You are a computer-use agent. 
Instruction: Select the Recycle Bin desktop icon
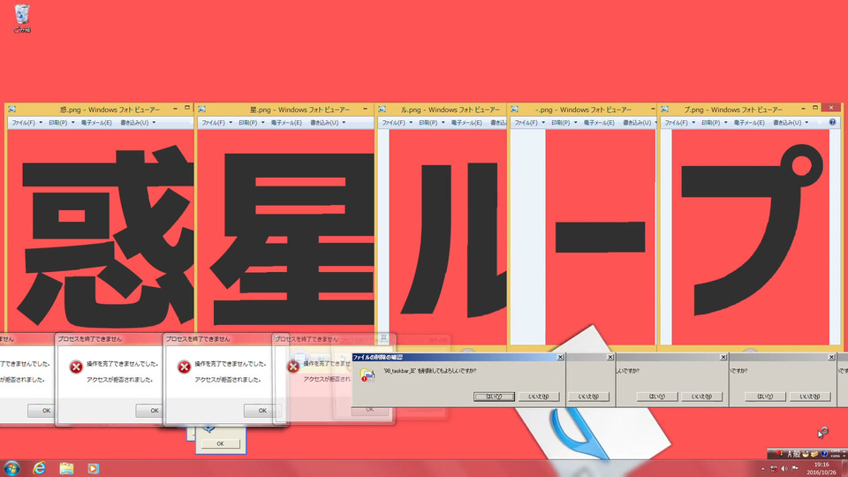21,18
